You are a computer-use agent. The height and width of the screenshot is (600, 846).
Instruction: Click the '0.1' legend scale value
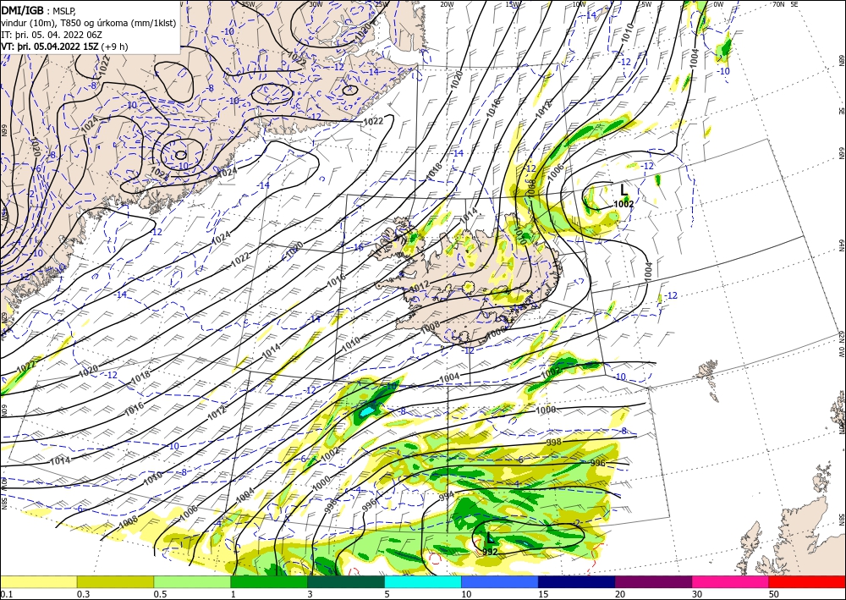click(x=5, y=594)
